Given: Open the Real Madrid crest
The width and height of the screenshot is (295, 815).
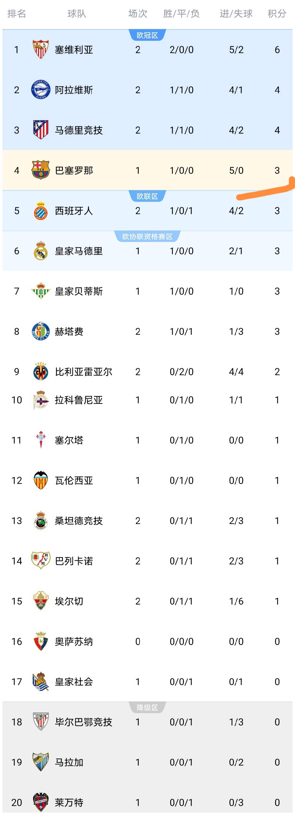Looking at the screenshot, I should point(40,251).
